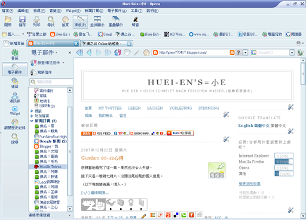Toggle the Panels (面板) toolbar button
The height and width of the screenshot is (220, 306).
pos(80,21)
